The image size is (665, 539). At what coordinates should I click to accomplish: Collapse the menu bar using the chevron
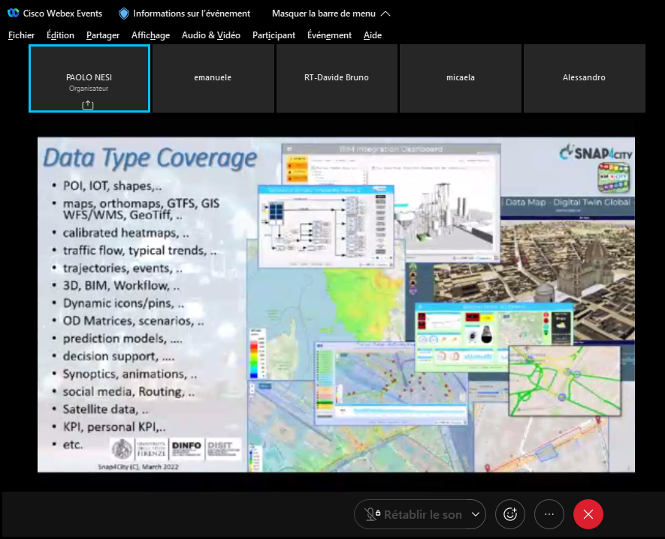click(x=385, y=14)
